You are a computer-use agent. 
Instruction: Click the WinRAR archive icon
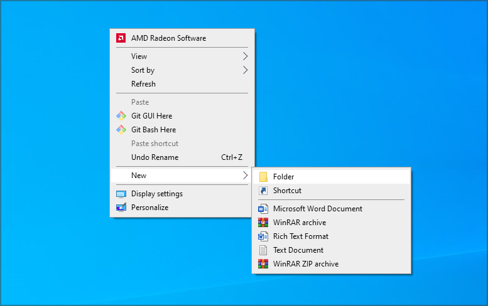(263, 223)
